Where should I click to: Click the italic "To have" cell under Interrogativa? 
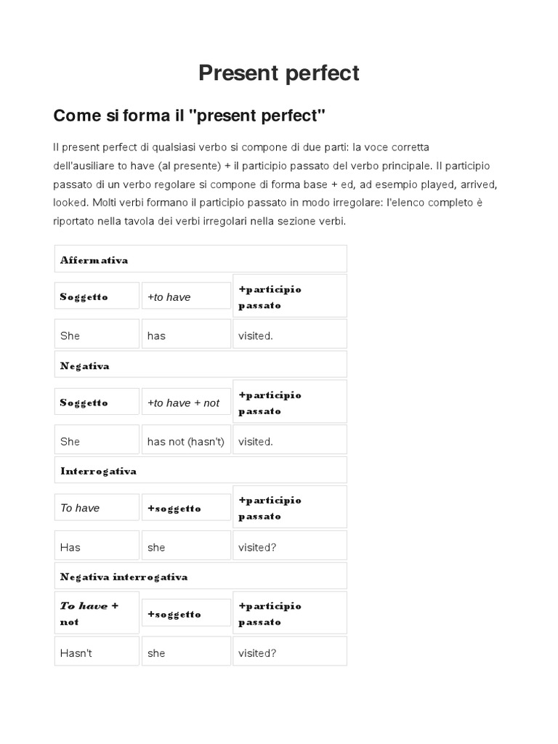97,508
